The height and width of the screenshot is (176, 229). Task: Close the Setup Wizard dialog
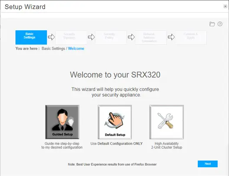click(225, 6)
